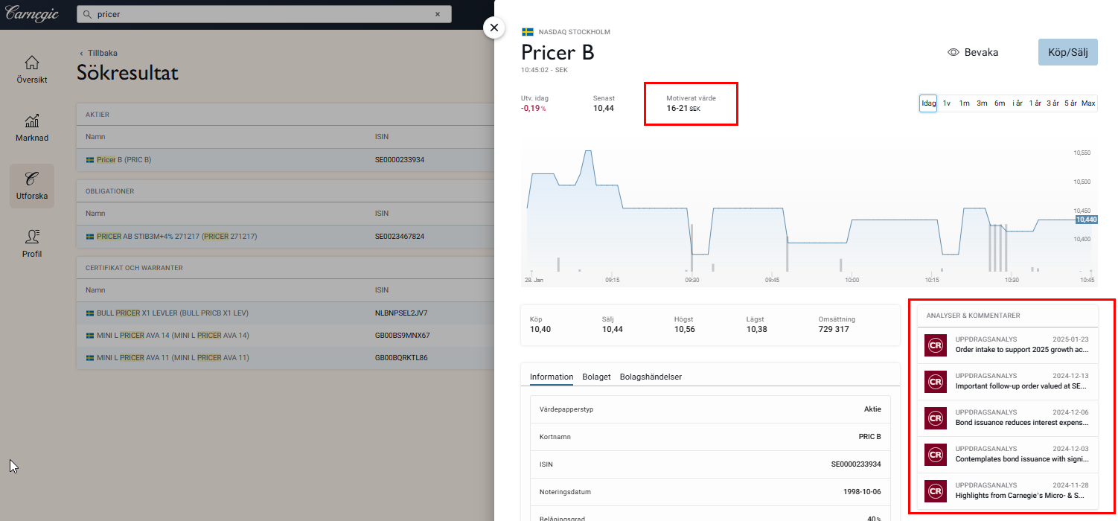The height and width of the screenshot is (521, 1118).
Task: Click the 10,440 price marker on chart
Action: pyautogui.click(x=1086, y=220)
